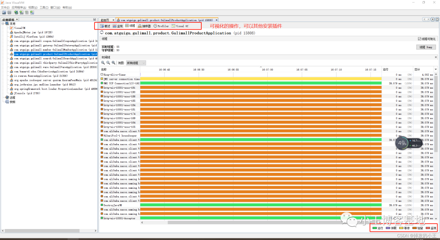Click the 快照 (snapshots) node icon
Viewport: 440px width, 240px height.
(x=7, y=102)
